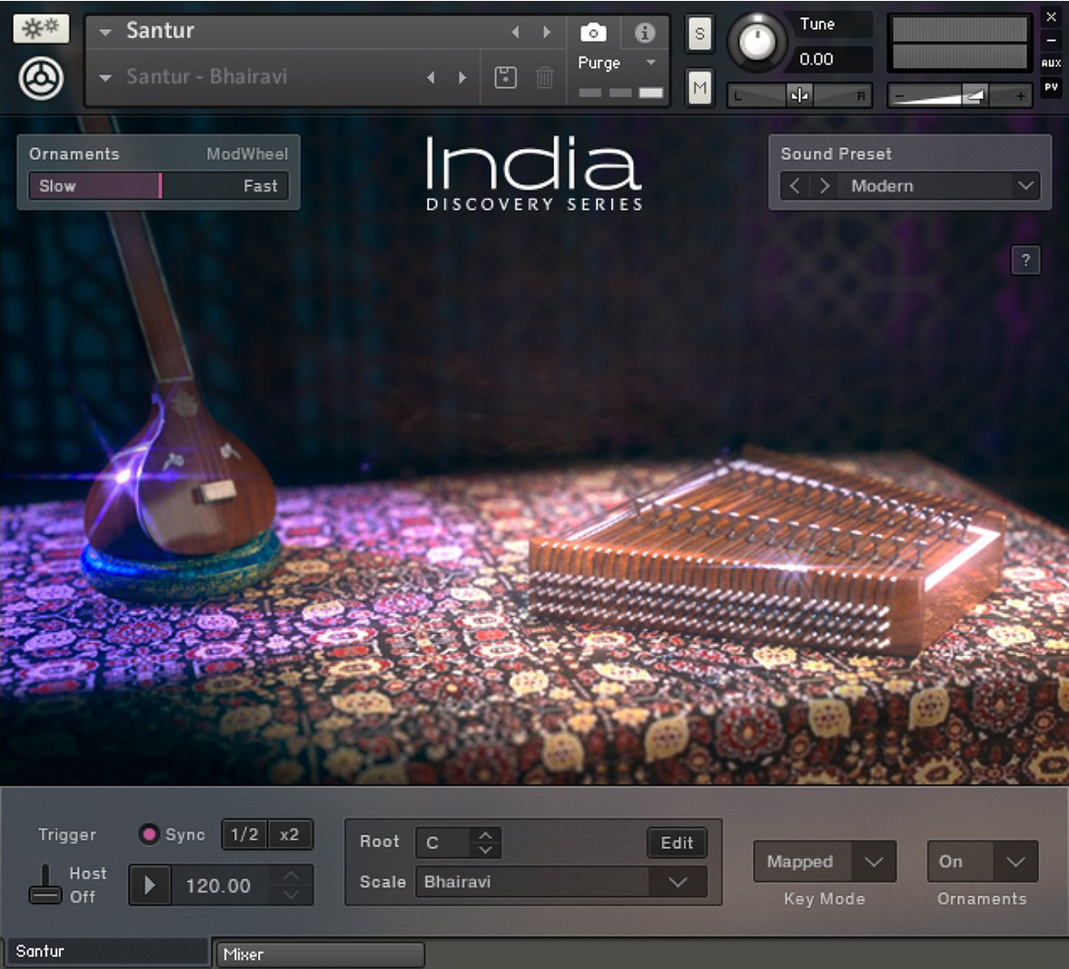Open the Scale dropdown showing Bhairavi

point(561,882)
